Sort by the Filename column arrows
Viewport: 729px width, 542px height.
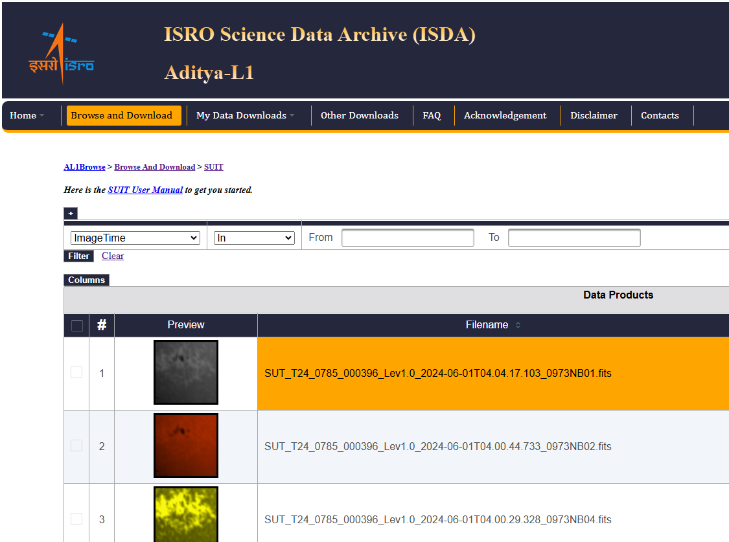[x=518, y=325]
